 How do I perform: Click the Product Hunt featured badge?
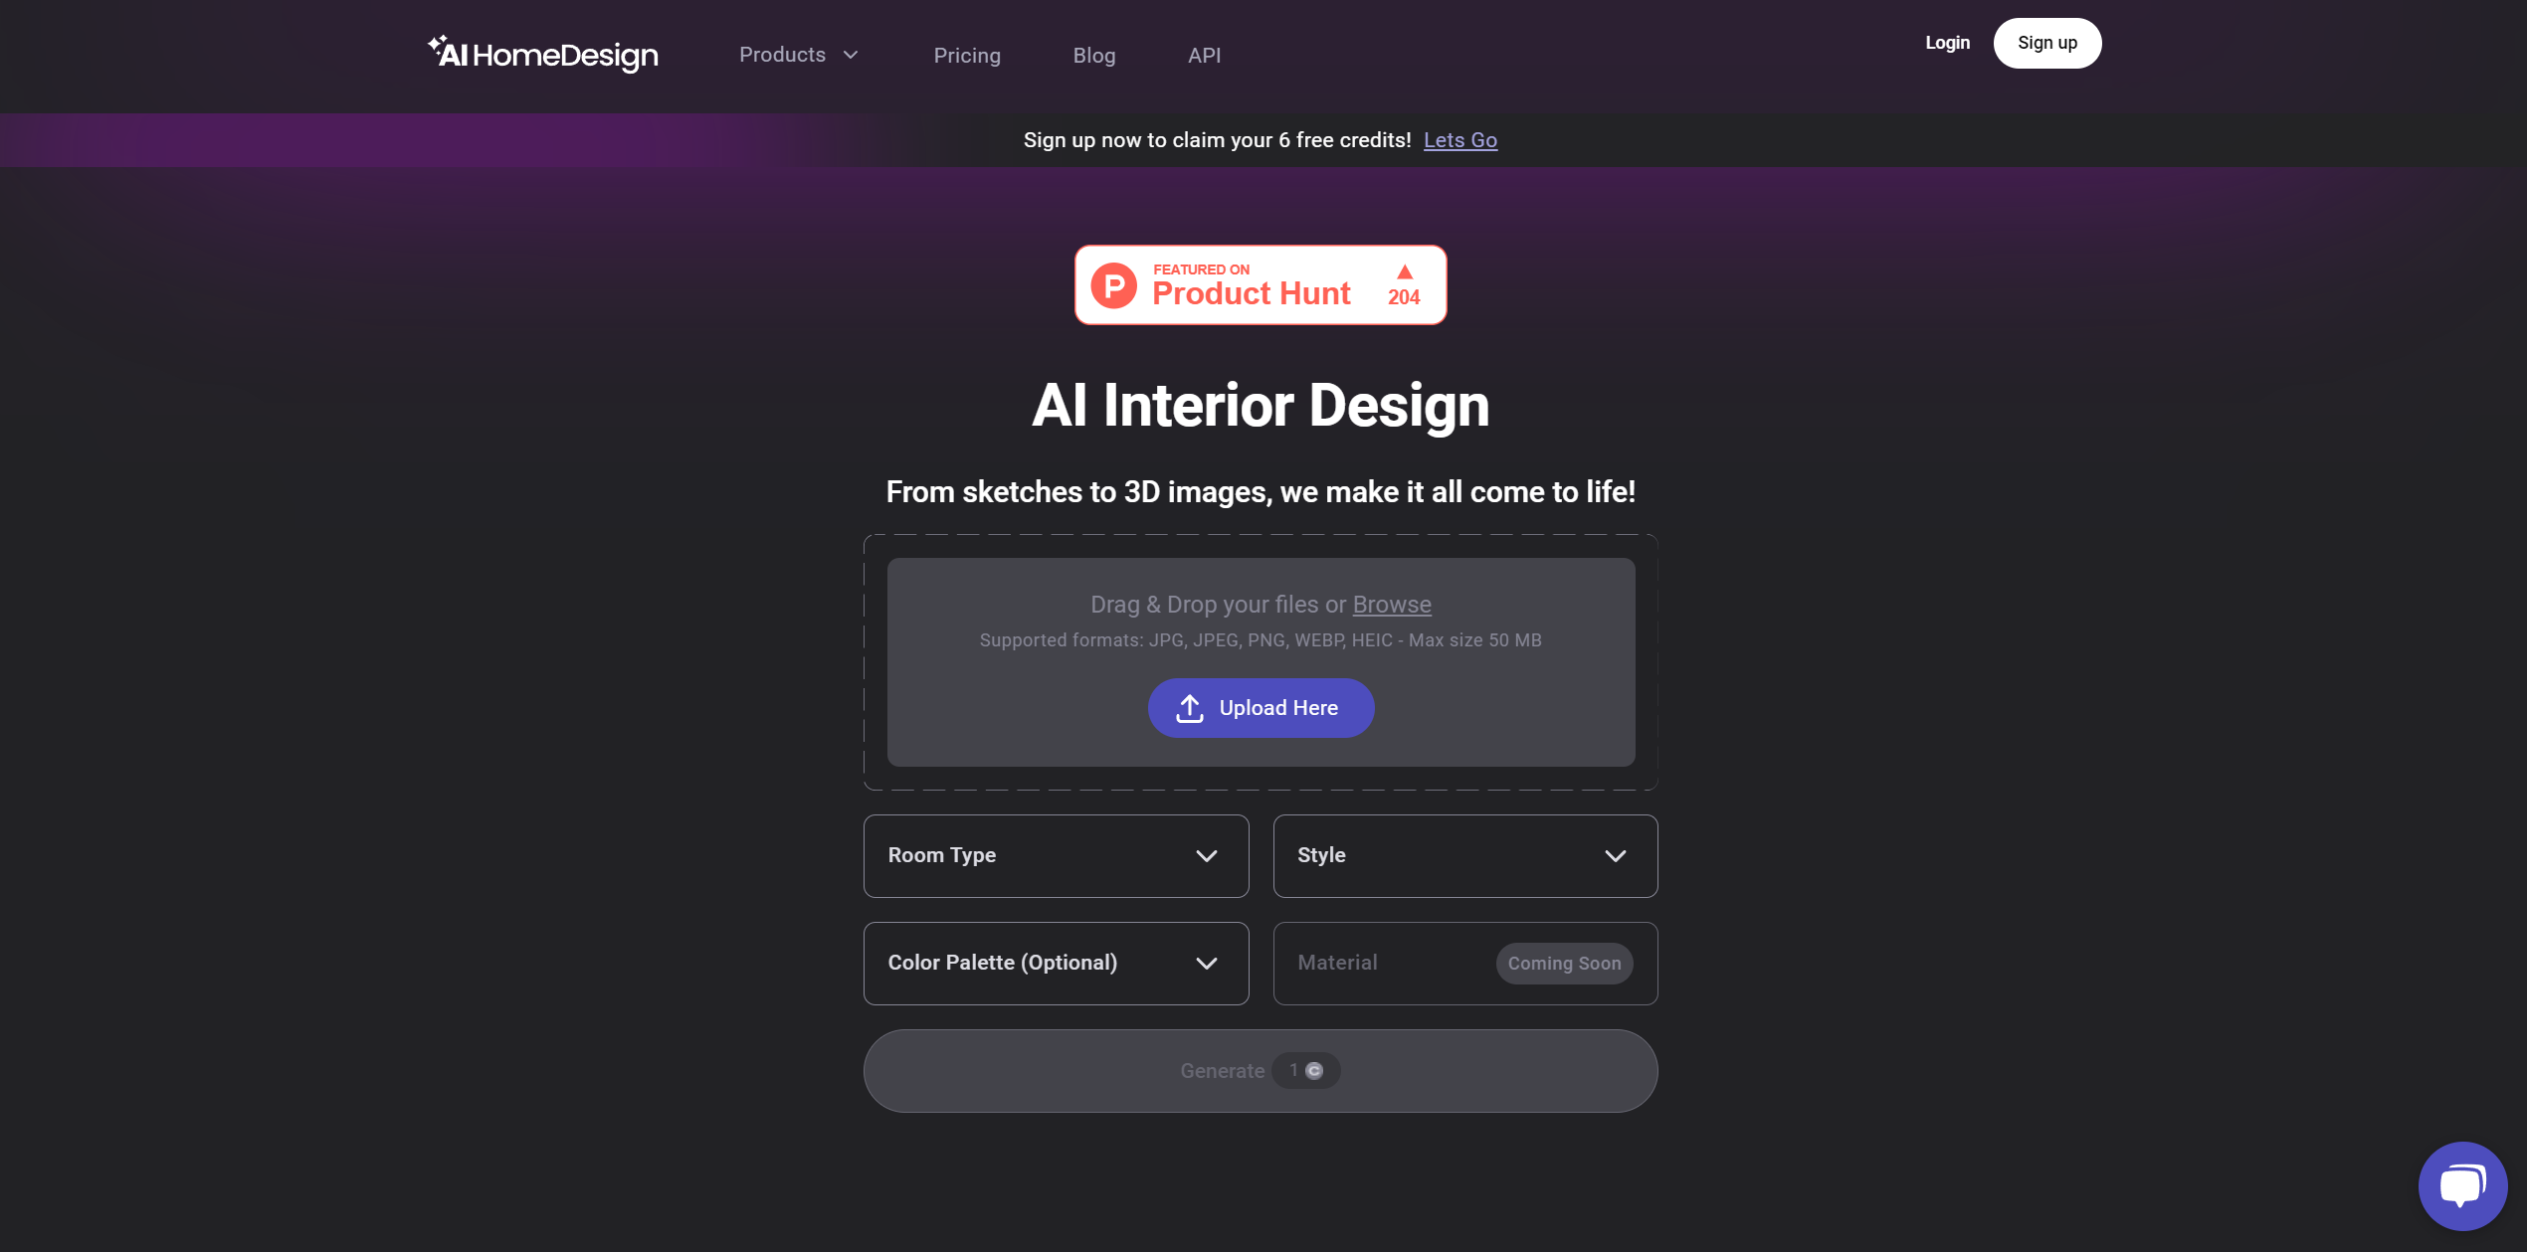pyautogui.click(x=1261, y=285)
